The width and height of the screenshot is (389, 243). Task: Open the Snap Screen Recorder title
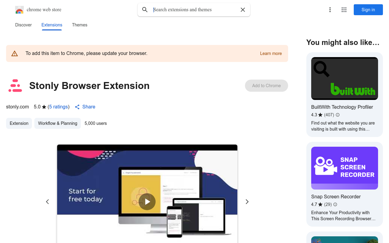click(336, 197)
